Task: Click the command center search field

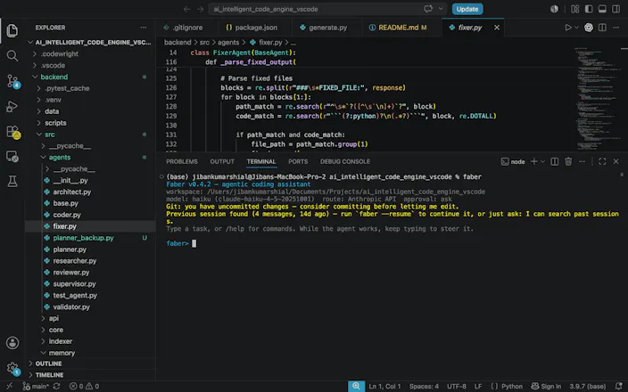Action: coord(326,9)
